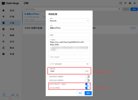The width and height of the screenshot is (138, 100).
Task: Select the 订阅 sidebar item
Action: [10, 23]
